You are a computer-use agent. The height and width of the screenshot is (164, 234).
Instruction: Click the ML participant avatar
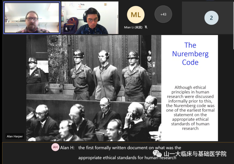click(136, 15)
